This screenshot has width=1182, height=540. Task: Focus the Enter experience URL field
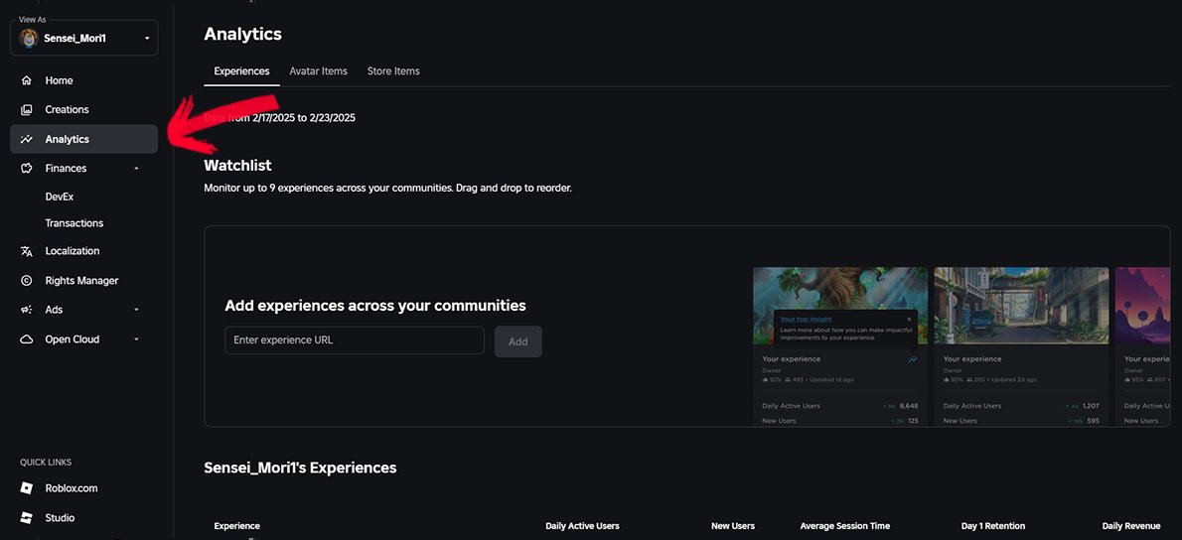tap(355, 340)
